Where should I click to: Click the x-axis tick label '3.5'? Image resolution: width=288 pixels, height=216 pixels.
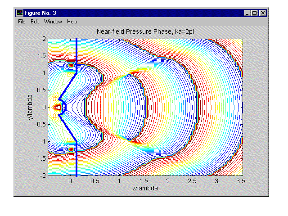point(241,181)
